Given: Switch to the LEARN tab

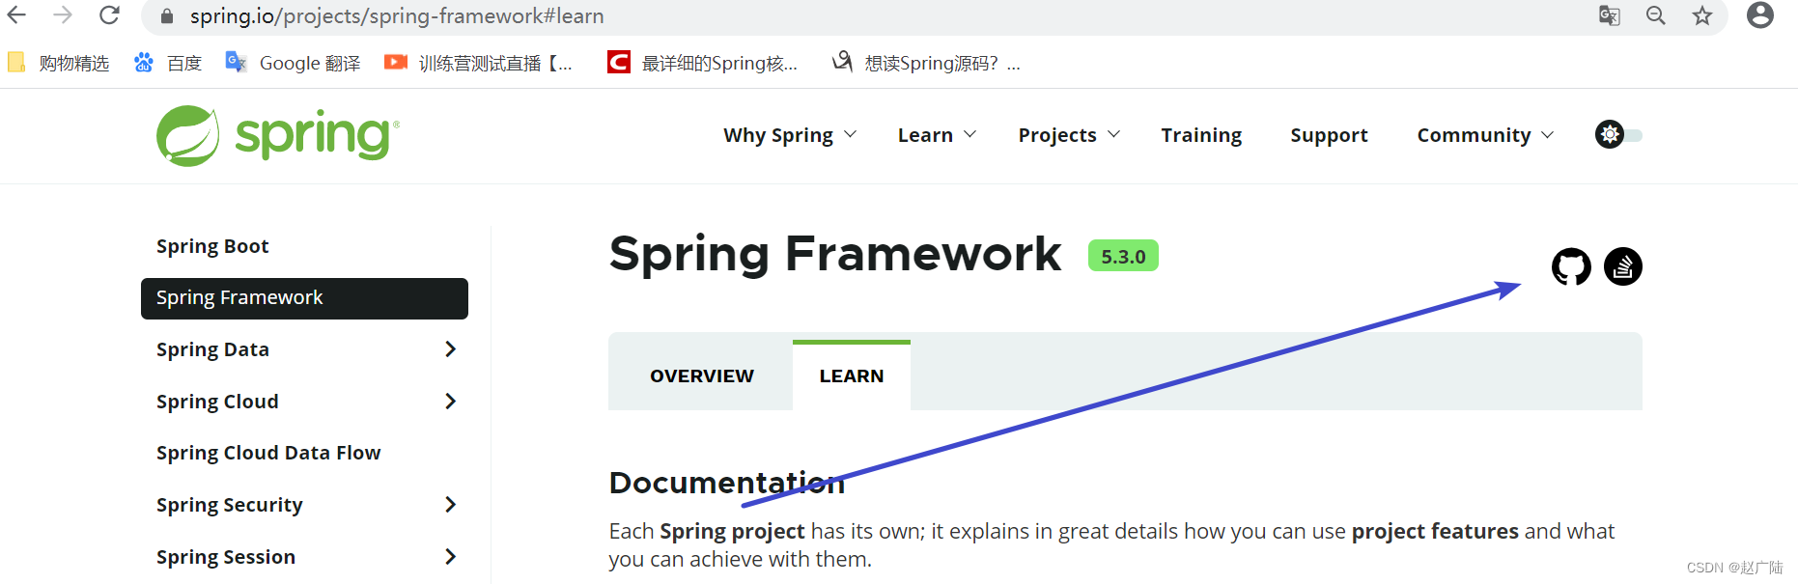Looking at the screenshot, I should click(x=852, y=375).
